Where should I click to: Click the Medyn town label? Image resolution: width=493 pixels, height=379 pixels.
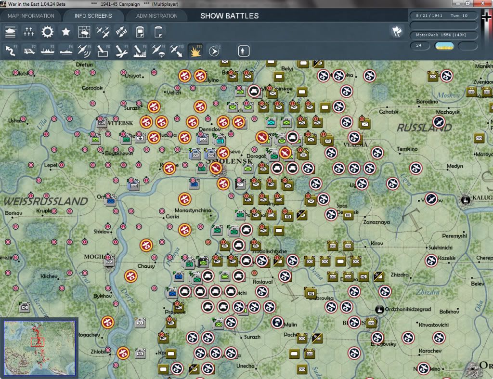[x=455, y=166]
